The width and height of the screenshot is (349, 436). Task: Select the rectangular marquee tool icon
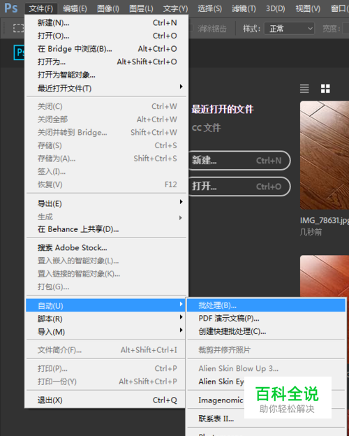(x=18, y=29)
